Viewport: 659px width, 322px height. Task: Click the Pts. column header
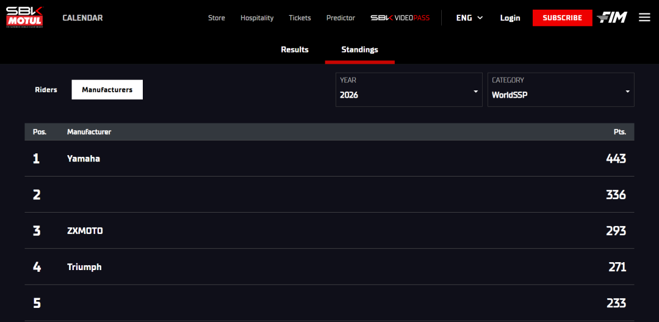click(x=619, y=132)
